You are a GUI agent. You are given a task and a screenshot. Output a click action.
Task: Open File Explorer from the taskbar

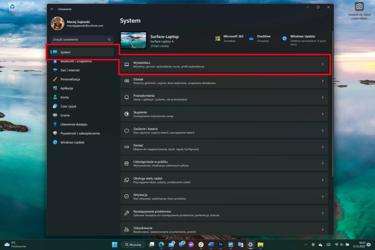point(261,244)
